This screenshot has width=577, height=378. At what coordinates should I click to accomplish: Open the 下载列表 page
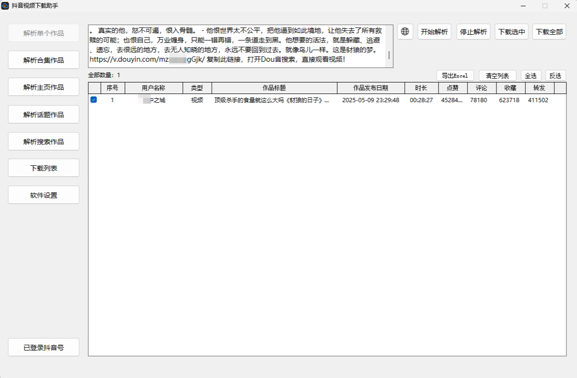(x=43, y=168)
